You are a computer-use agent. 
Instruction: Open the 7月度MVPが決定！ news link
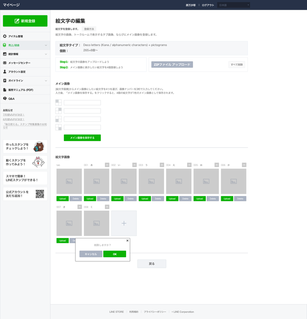pos(13,115)
